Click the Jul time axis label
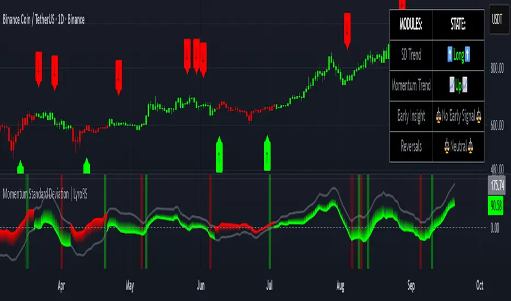Viewport: 511px width, 301px height. (x=269, y=286)
